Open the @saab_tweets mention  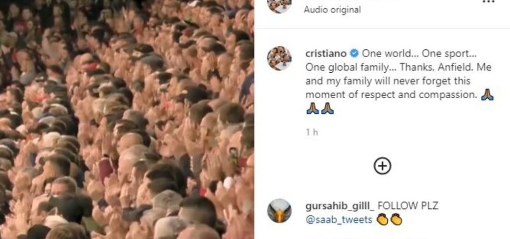tap(339, 220)
